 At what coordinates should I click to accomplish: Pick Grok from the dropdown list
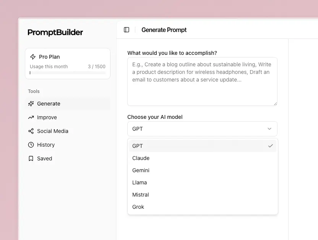tap(138, 207)
